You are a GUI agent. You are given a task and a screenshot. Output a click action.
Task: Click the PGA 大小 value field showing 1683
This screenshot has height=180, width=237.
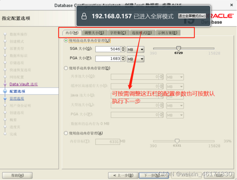[x=108, y=59]
